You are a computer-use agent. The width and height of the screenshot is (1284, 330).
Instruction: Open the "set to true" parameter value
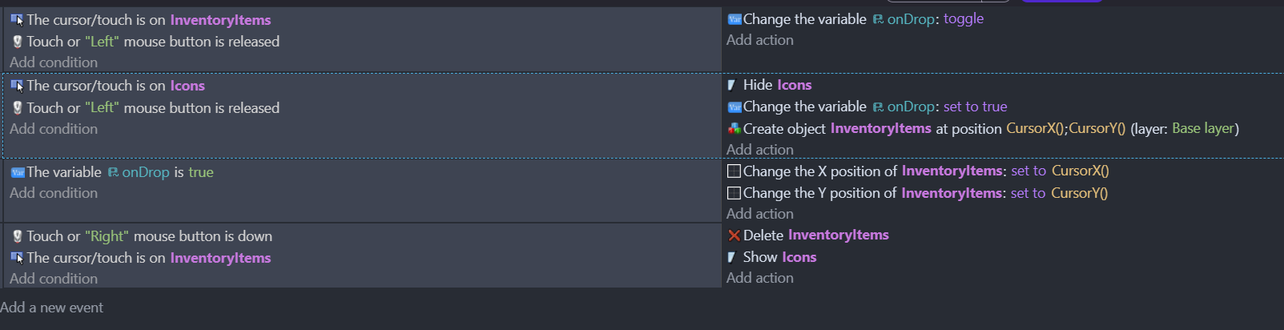point(975,107)
